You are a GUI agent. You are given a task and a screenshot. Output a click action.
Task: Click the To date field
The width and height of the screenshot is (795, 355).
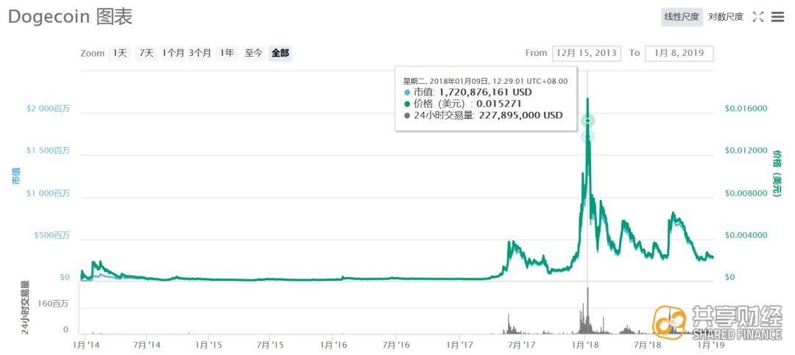(678, 53)
